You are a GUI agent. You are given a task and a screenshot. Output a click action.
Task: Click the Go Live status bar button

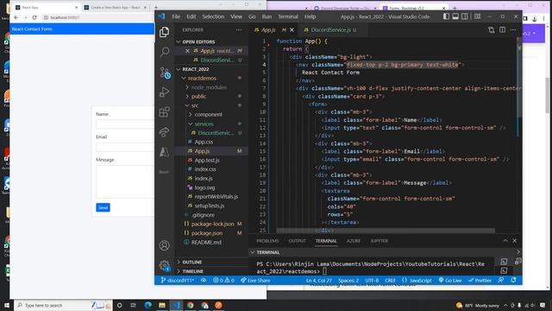(450, 280)
